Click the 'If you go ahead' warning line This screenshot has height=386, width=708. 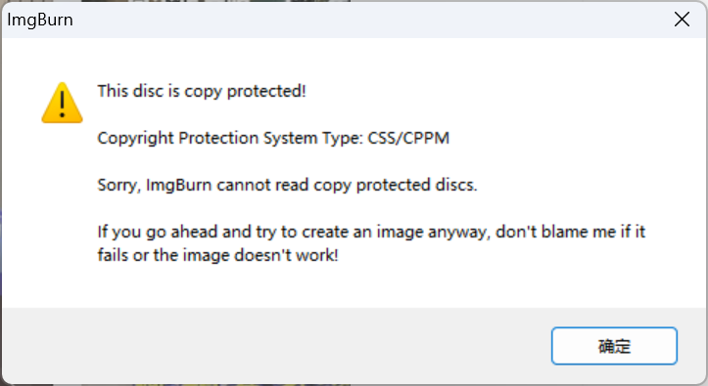pyautogui.click(x=371, y=232)
